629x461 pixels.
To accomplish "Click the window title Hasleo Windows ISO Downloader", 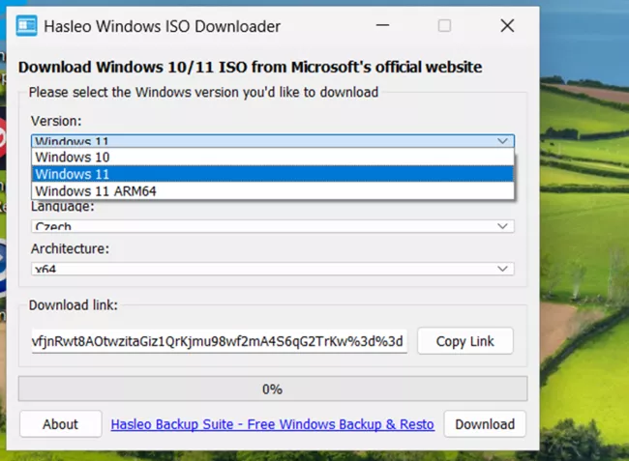I will click(162, 26).
